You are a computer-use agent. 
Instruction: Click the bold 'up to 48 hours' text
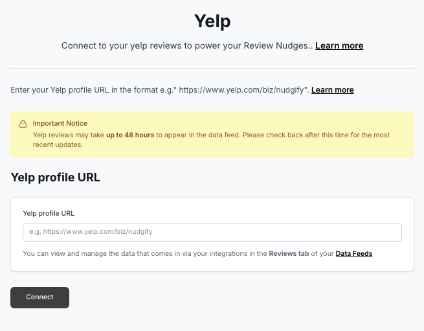coord(130,135)
